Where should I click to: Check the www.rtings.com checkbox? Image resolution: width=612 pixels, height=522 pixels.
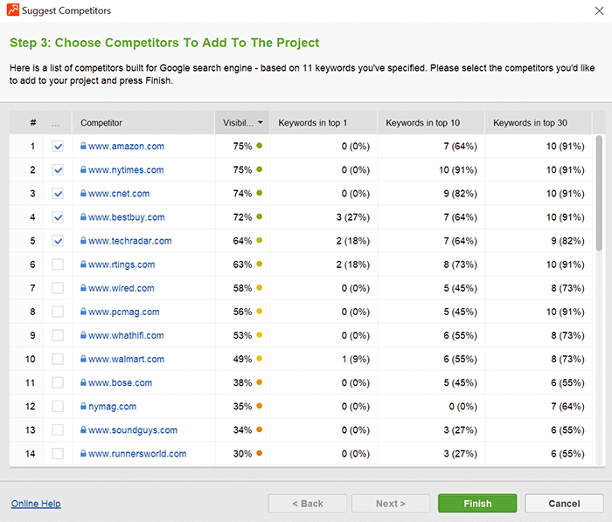(x=58, y=264)
